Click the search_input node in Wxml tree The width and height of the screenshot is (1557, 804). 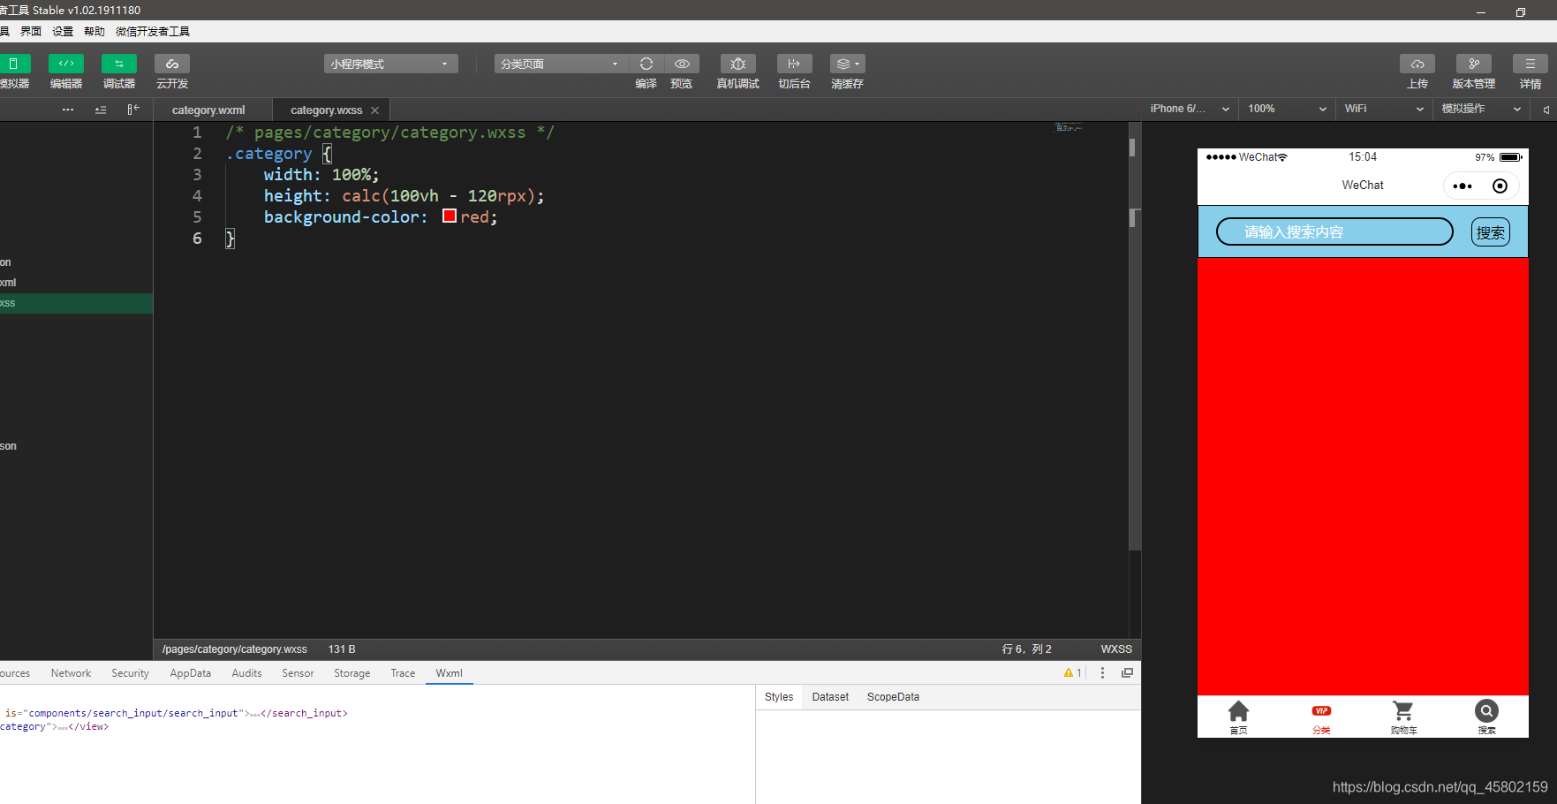point(177,713)
